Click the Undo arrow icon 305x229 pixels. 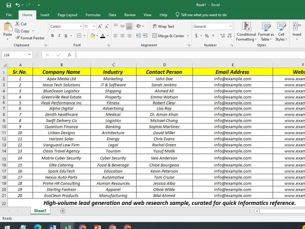18,5
